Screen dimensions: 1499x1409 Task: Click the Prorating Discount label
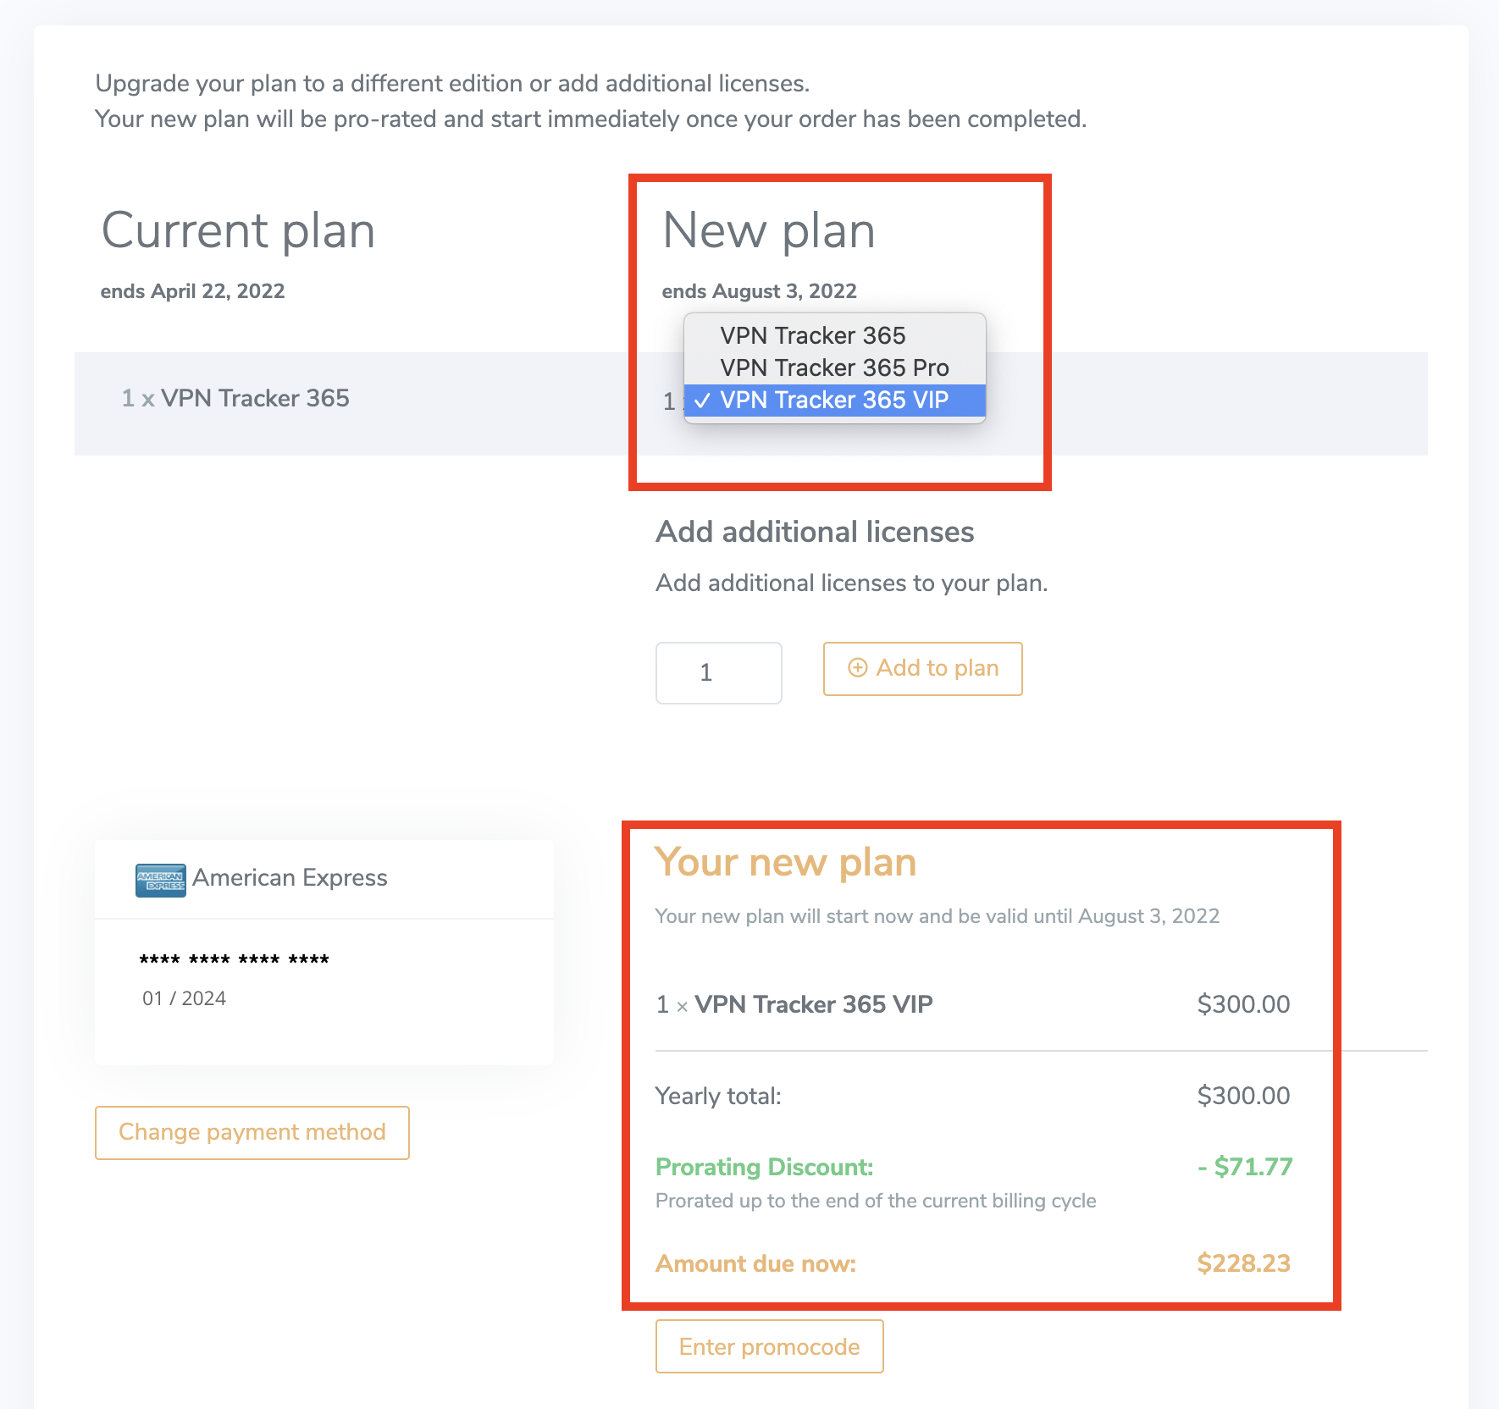pyautogui.click(x=764, y=1167)
